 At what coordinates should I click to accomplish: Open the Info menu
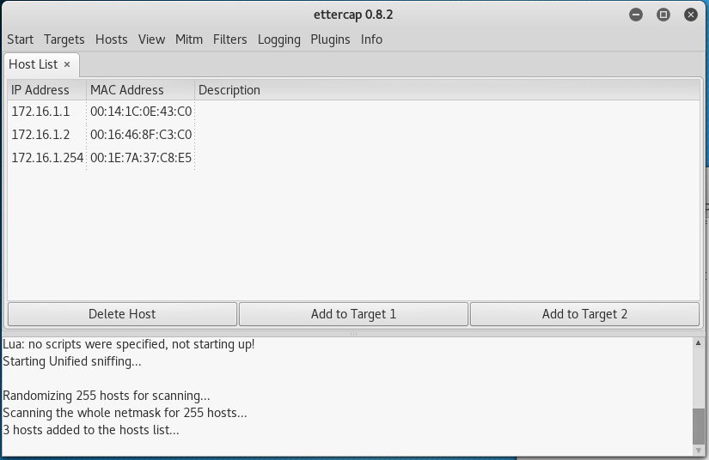(371, 39)
